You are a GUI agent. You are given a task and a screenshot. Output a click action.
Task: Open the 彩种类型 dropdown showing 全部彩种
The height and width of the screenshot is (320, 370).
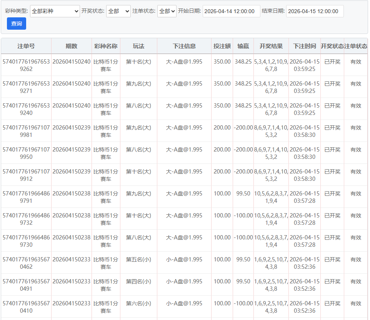click(55, 11)
